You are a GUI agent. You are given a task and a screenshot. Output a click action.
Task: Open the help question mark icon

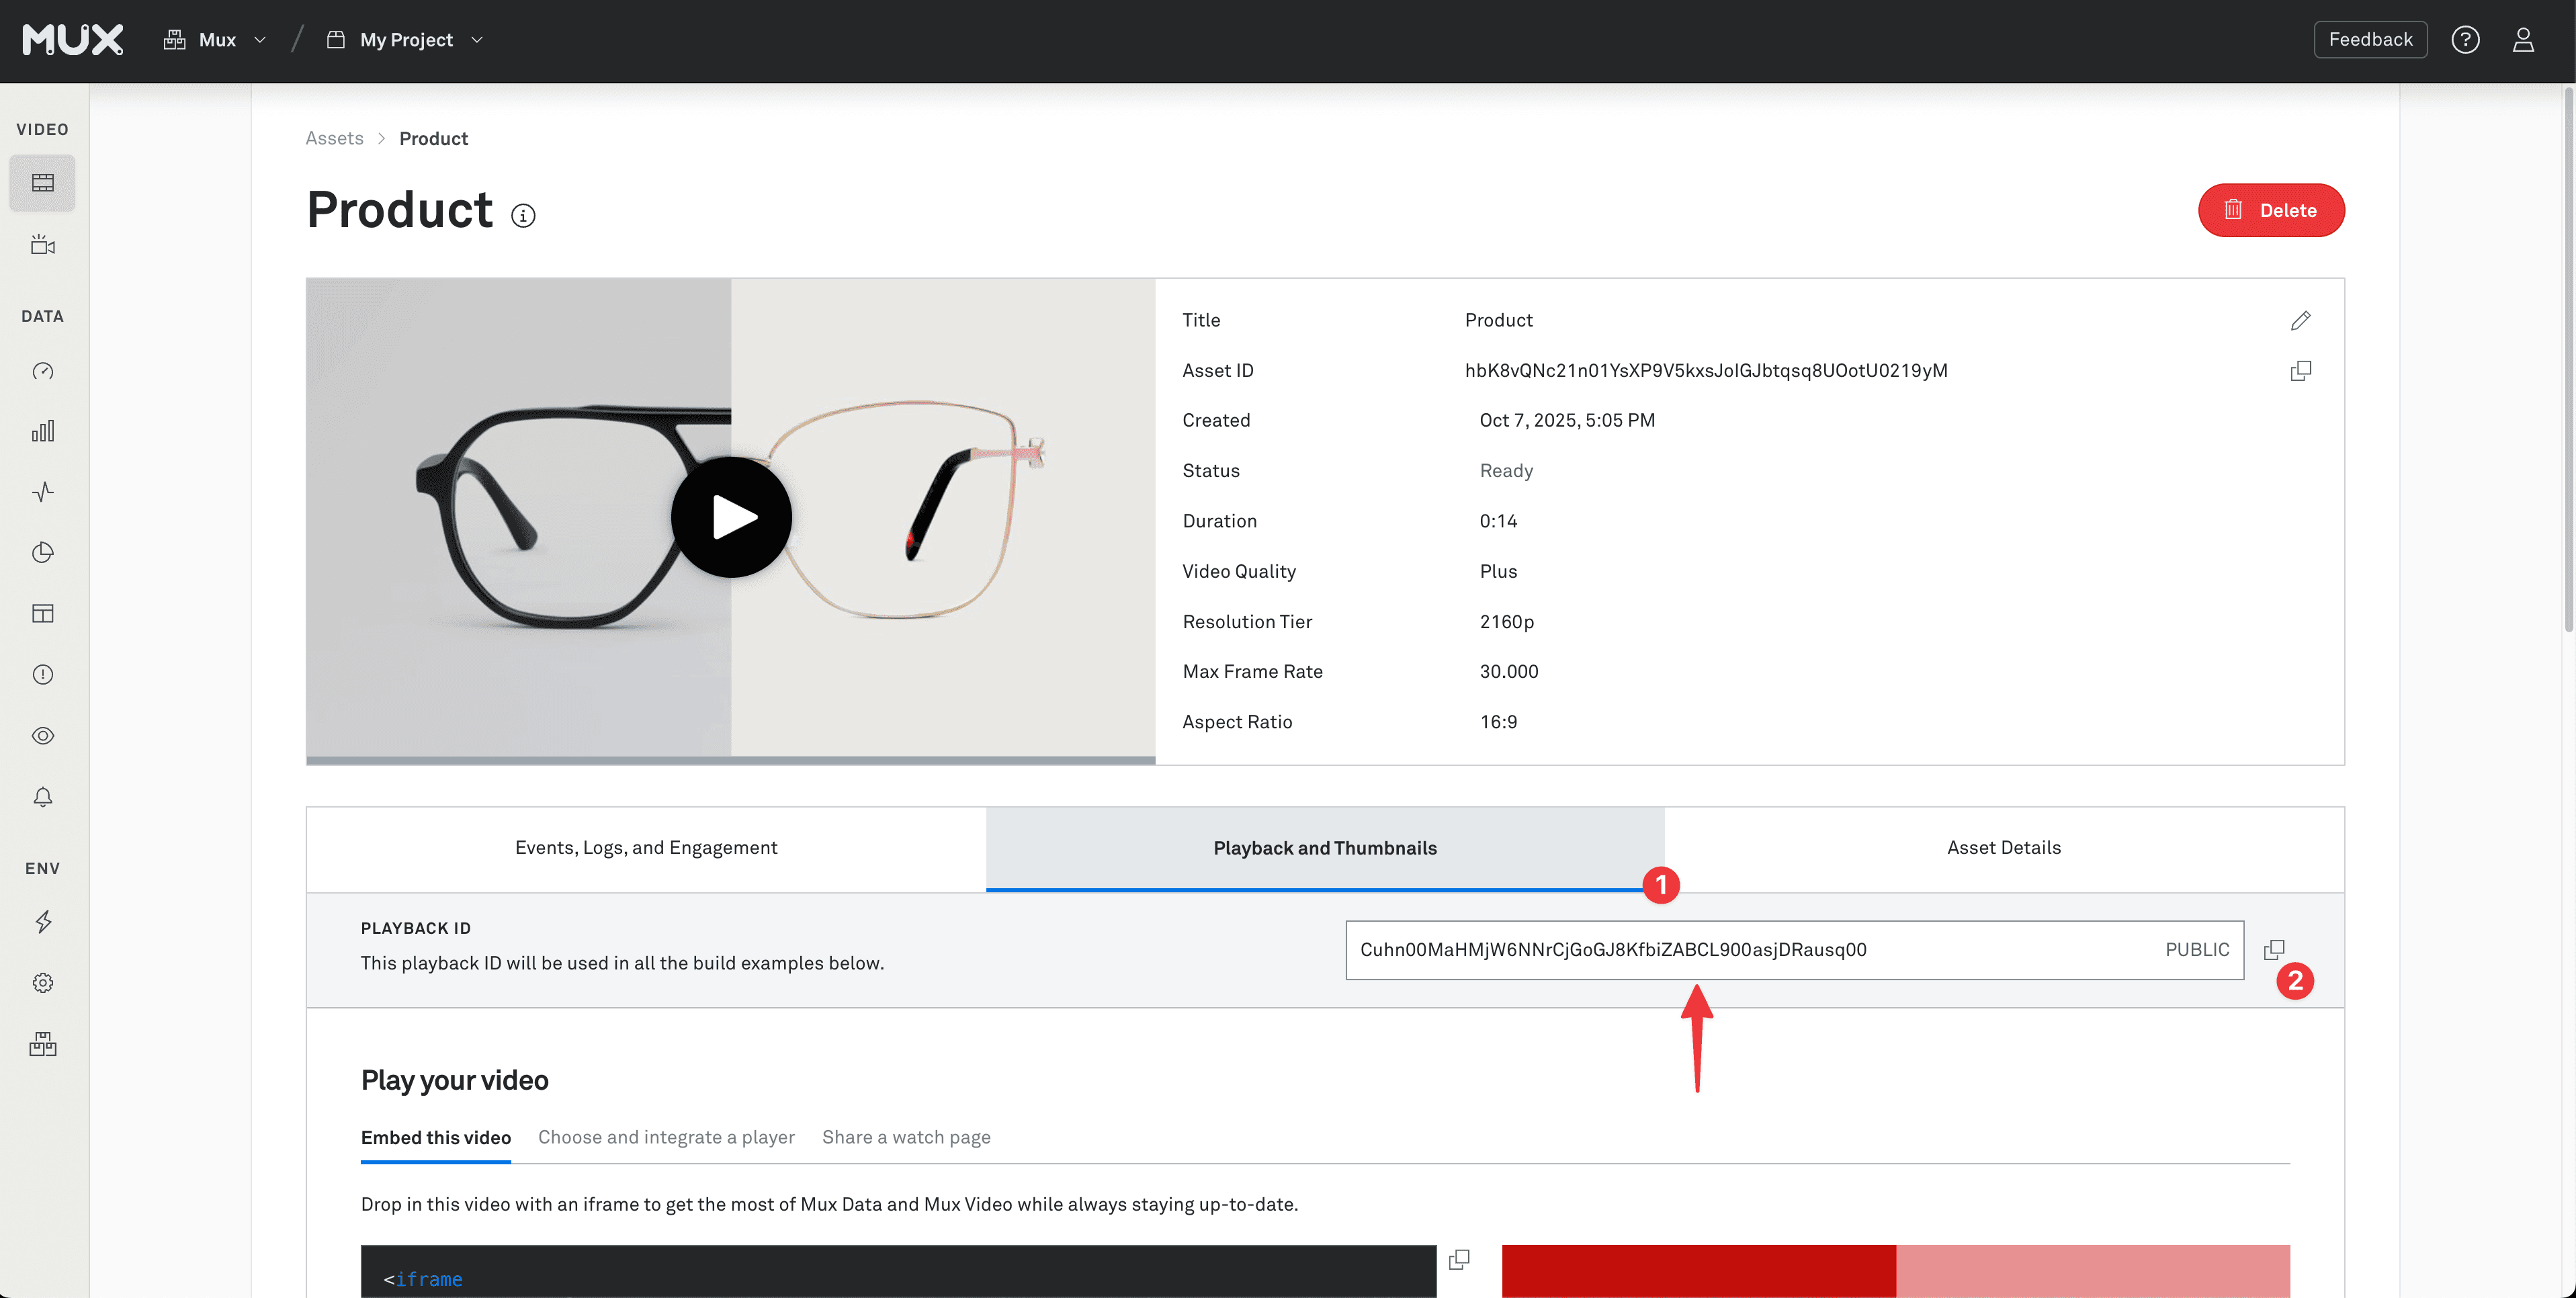(x=2466, y=39)
